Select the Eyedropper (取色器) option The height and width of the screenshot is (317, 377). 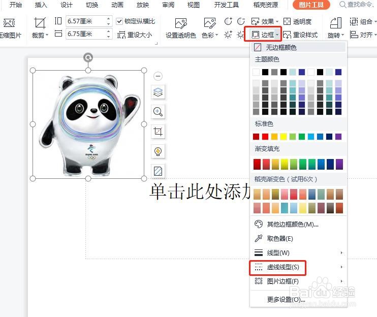point(298,238)
